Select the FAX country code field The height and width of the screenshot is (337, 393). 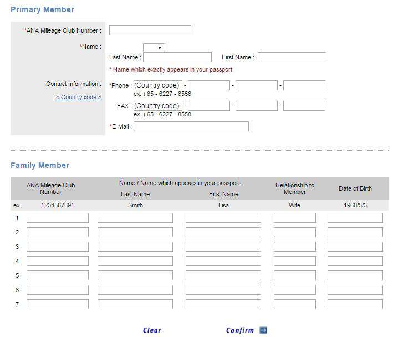(158, 106)
